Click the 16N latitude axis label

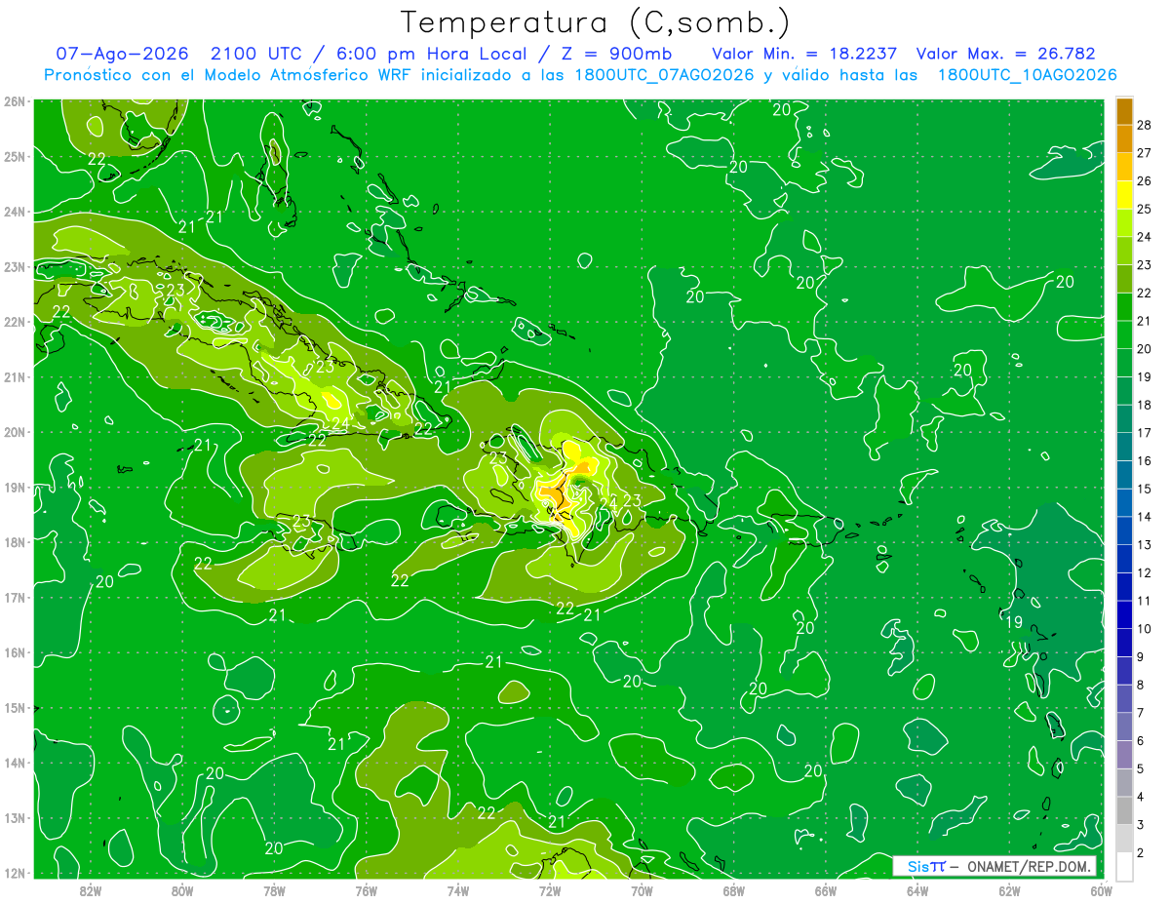coord(14,652)
